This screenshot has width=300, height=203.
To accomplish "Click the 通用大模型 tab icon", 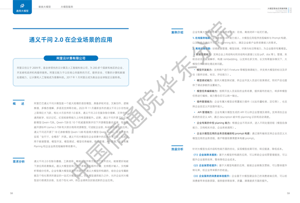I will tap(22, 5).
